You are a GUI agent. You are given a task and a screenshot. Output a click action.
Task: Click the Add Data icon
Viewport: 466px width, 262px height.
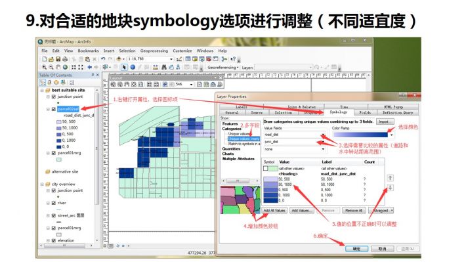(x=119, y=59)
